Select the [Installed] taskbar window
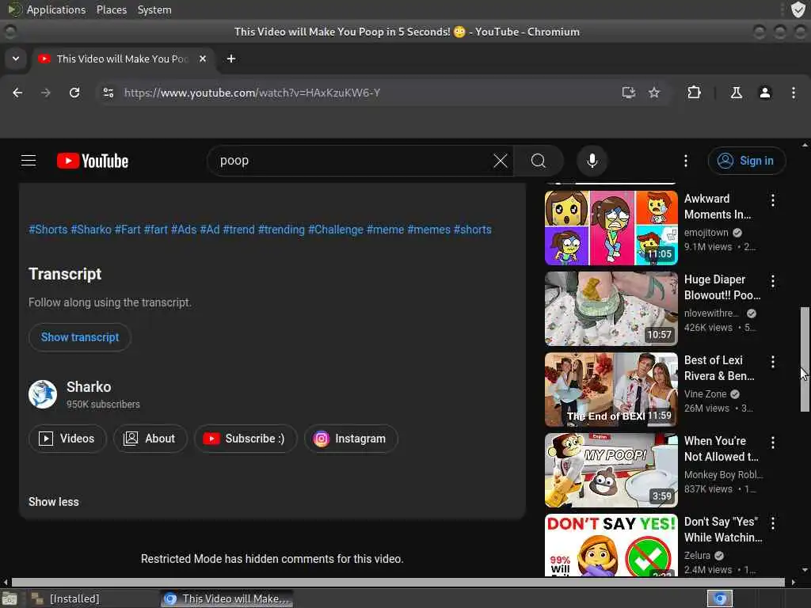The height and width of the screenshot is (608, 811). tap(93, 598)
